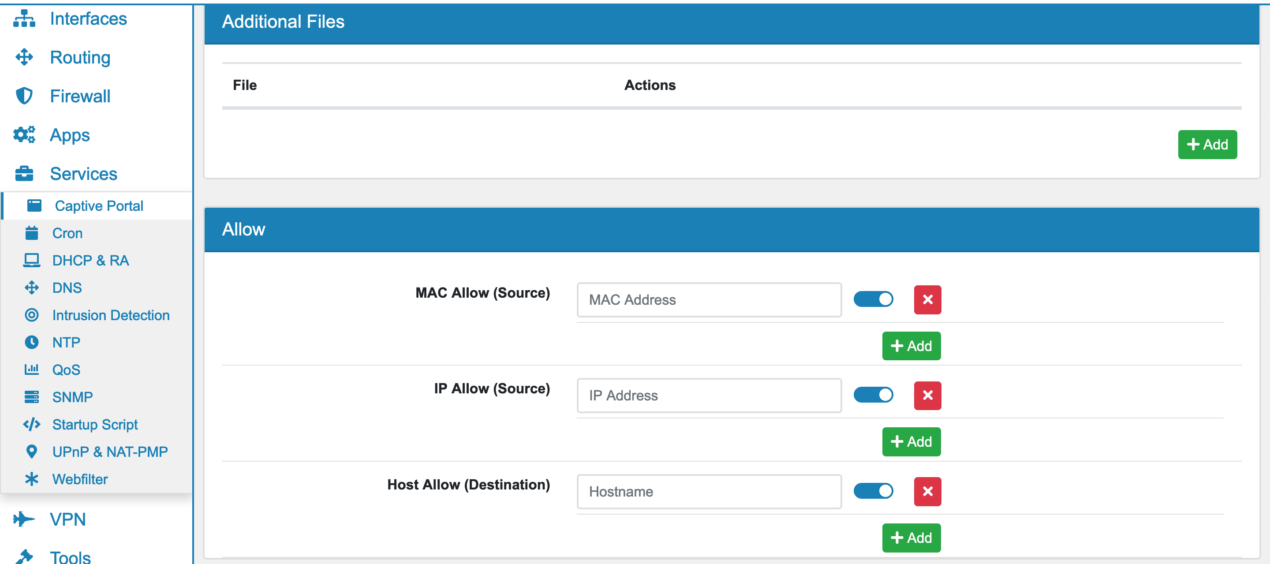
Task: Open the Apps menu
Action: [x=70, y=134]
